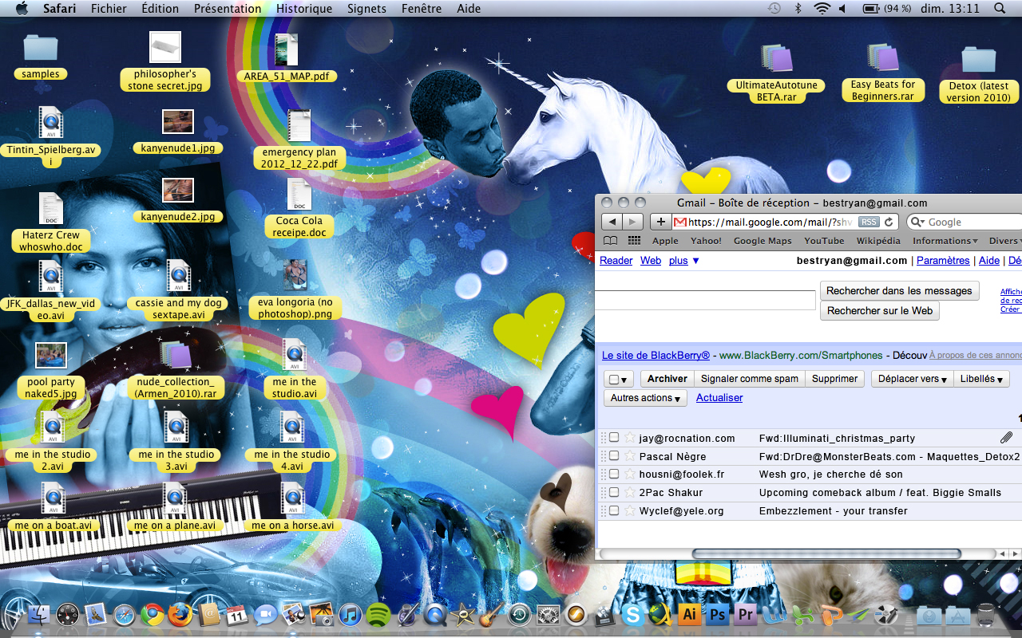Screen dimensions: 1022x638
Task: Expand the Déplacer vers dropdown
Action: (x=913, y=379)
